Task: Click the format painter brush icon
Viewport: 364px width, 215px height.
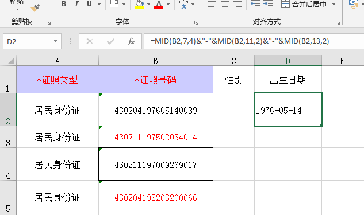Action: 35,8
